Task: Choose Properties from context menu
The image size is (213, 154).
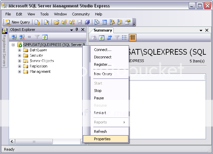Action: click(106, 139)
